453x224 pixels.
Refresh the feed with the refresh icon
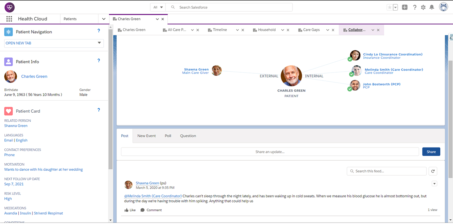(433, 171)
